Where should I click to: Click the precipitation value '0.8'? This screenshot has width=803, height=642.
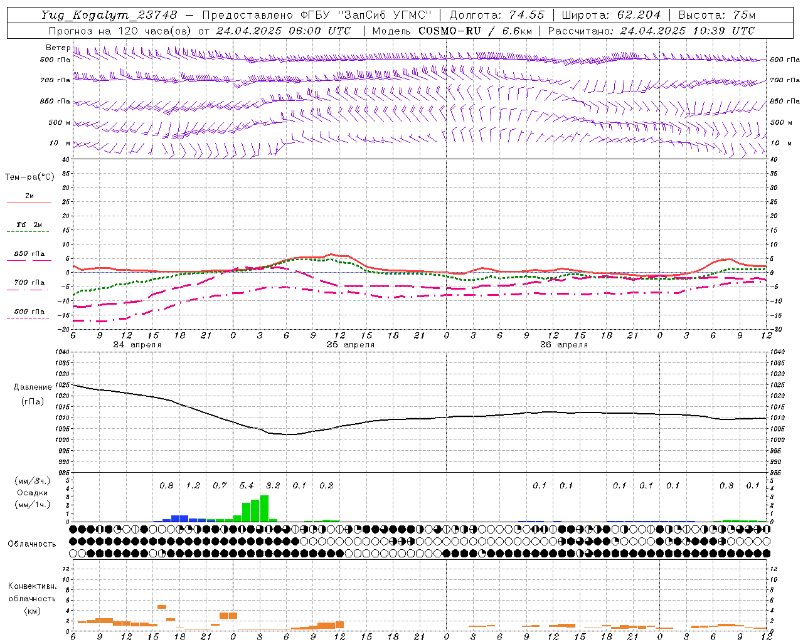pyautogui.click(x=166, y=486)
